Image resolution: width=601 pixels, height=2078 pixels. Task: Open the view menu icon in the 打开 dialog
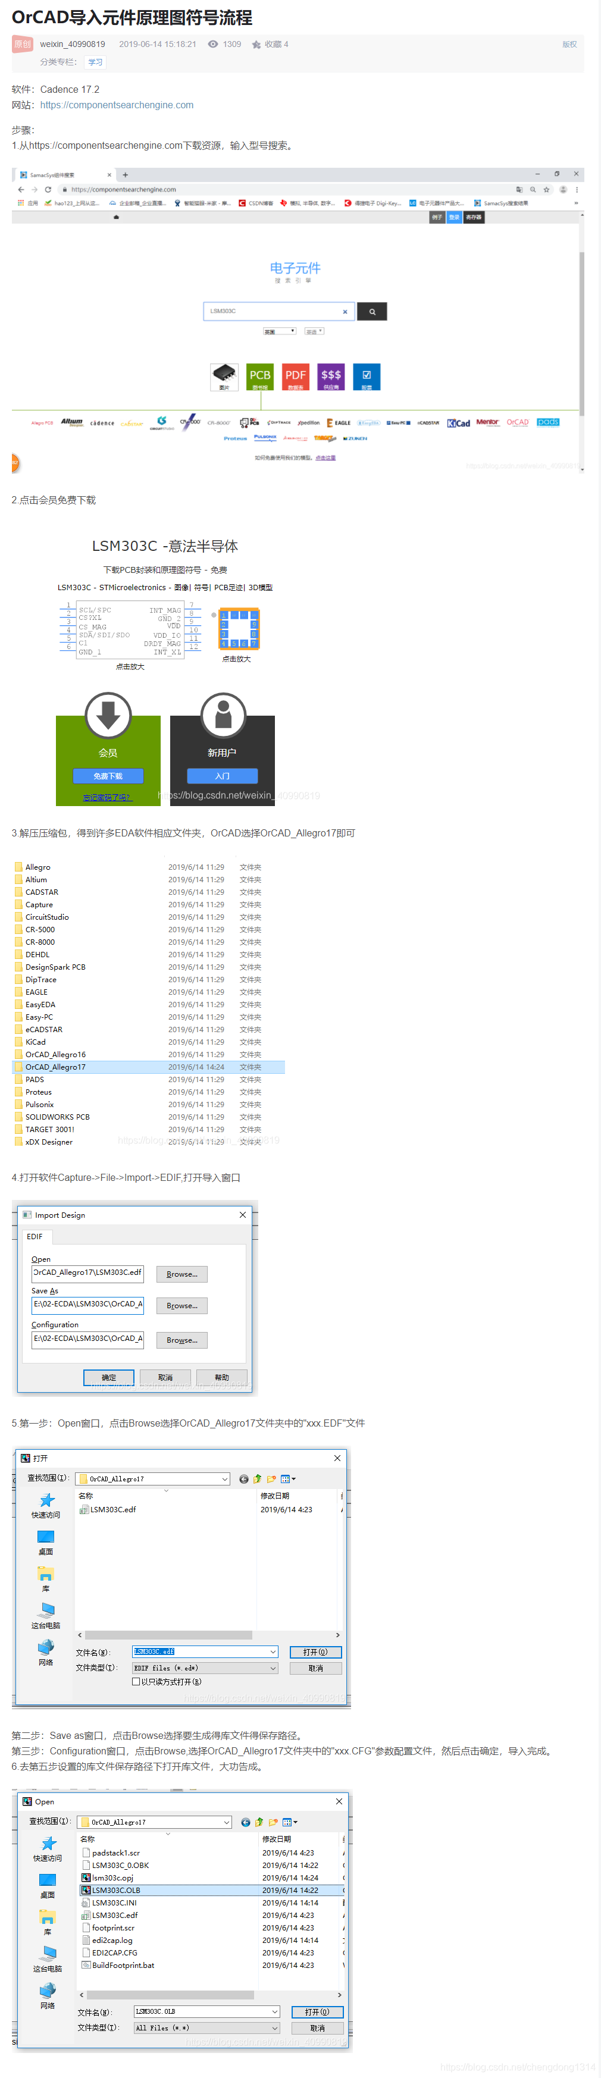click(288, 1479)
